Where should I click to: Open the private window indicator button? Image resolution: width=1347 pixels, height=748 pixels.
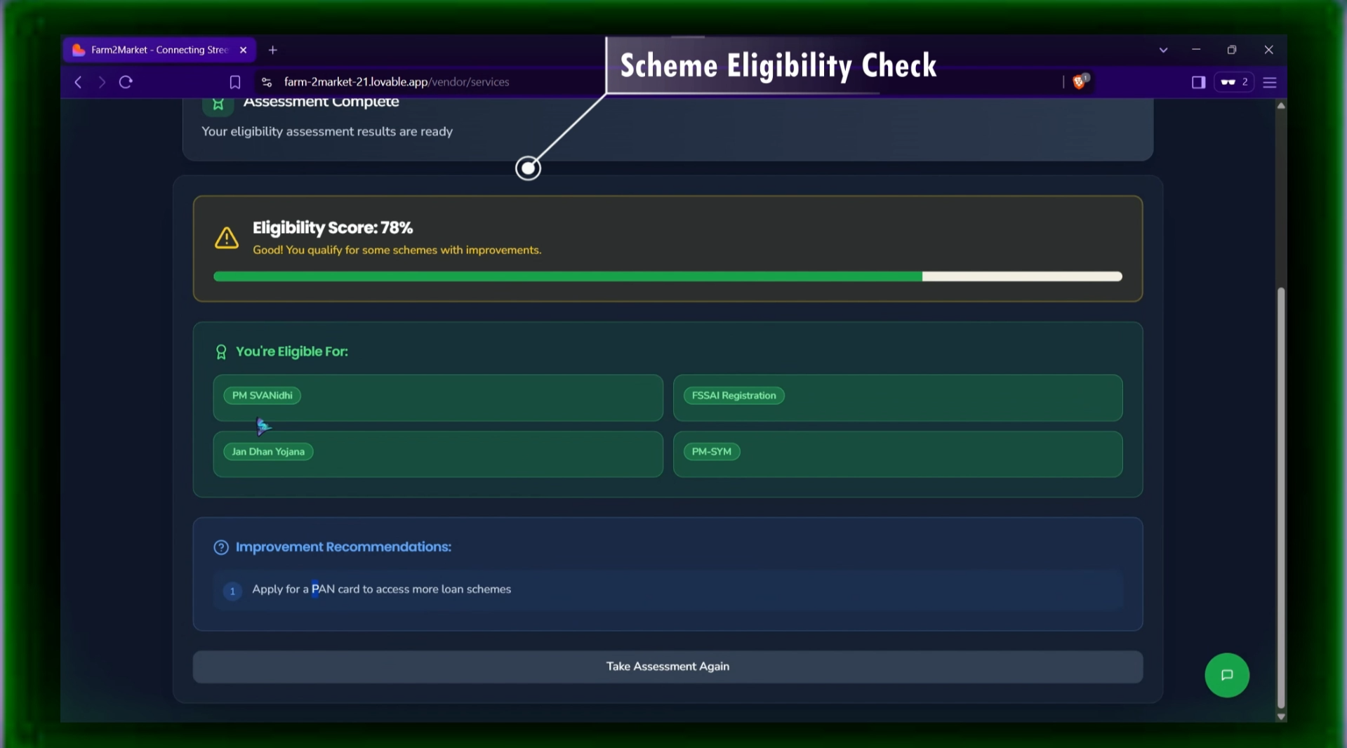pyautogui.click(x=1233, y=82)
